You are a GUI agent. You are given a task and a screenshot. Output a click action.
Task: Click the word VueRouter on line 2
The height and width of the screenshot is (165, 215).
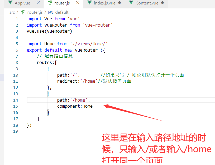pos(55,25)
